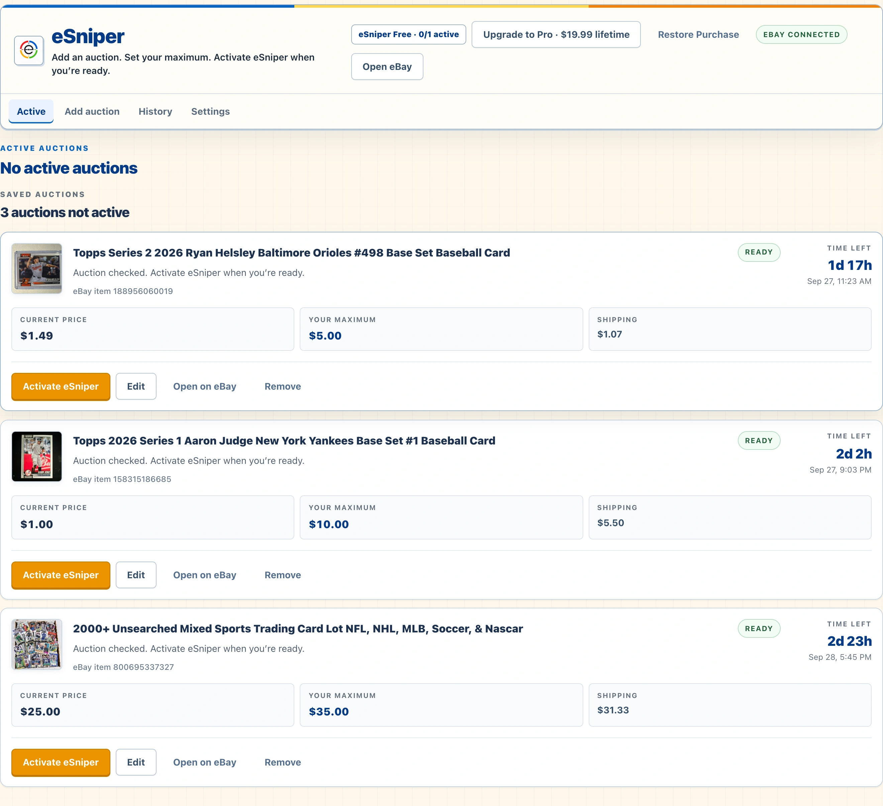Remove the Mixed Sports Card Lot auction
Image resolution: width=883 pixels, height=806 pixels.
tap(283, 762)
